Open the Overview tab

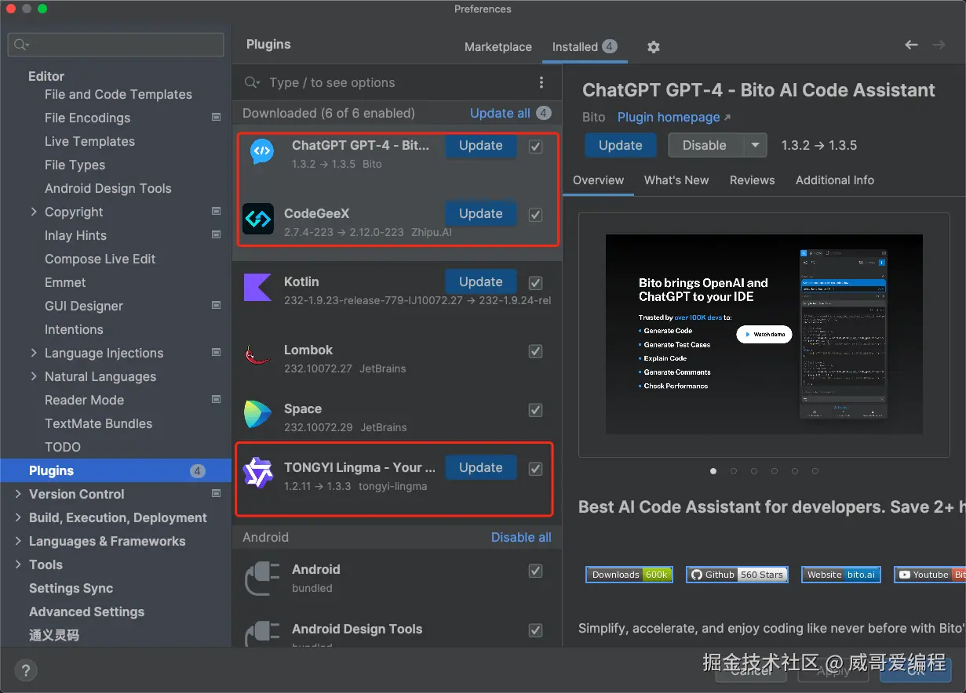pyautogui.click(x=598, y=180)
